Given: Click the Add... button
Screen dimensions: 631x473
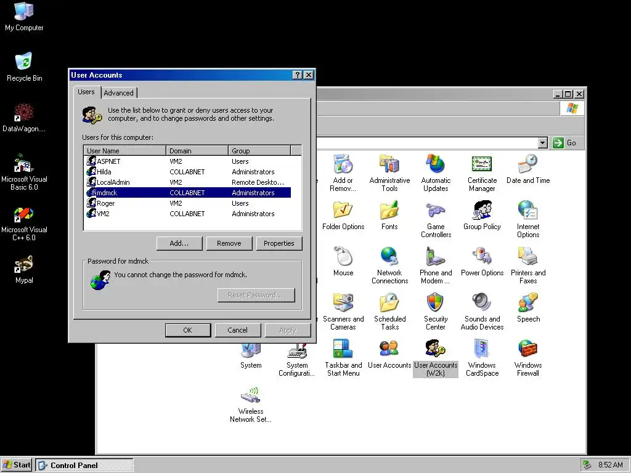Looking at the screenshot, I should click(179, 243).
